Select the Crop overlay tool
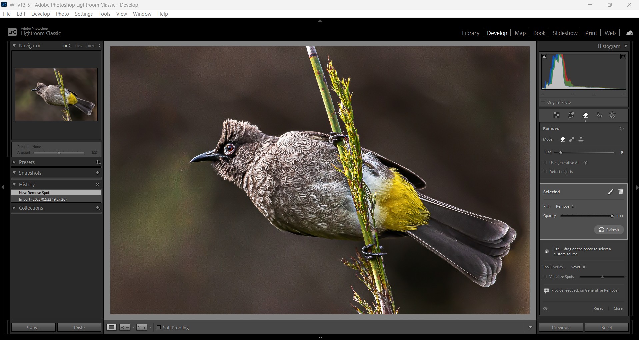This screenshot has width=639, height=340. point(571,115)
